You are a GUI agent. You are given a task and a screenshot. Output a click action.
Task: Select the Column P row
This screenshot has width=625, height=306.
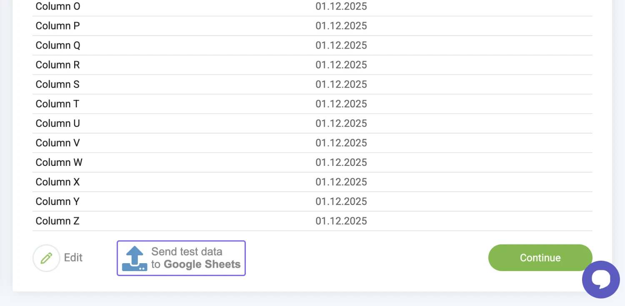(x=57, y=26)
